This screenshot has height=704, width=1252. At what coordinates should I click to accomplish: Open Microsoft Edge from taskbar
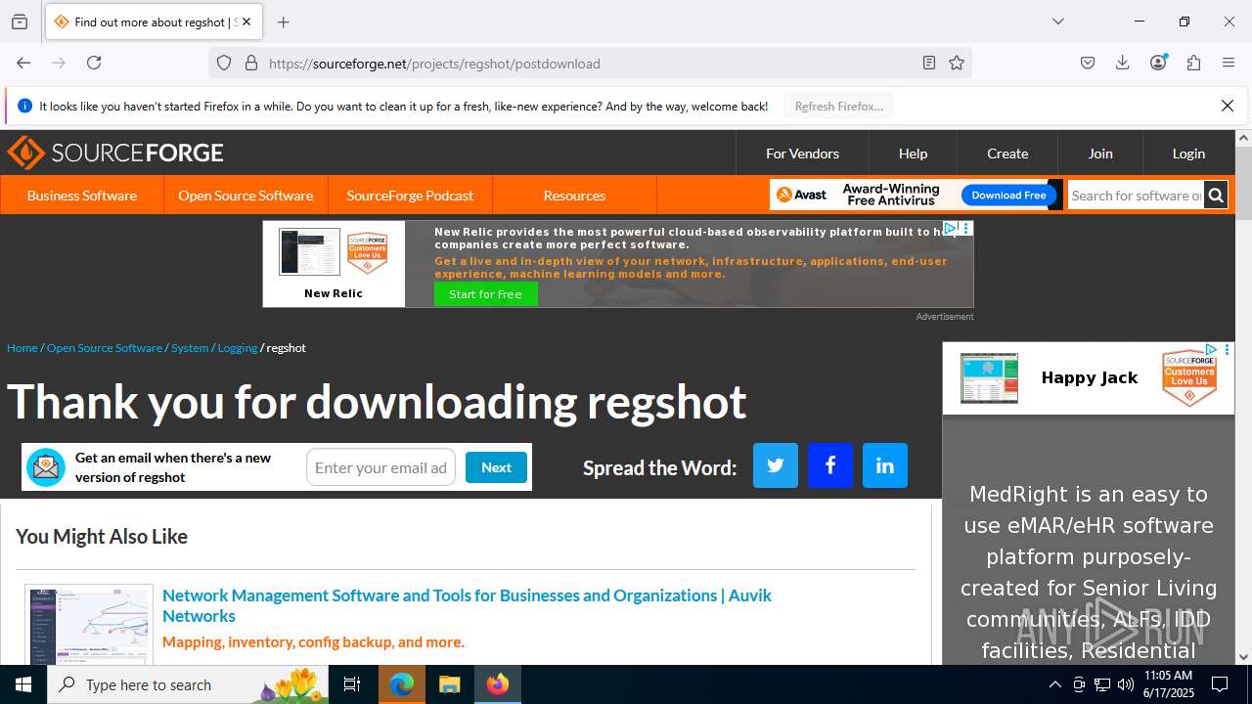tap(402, 684)
